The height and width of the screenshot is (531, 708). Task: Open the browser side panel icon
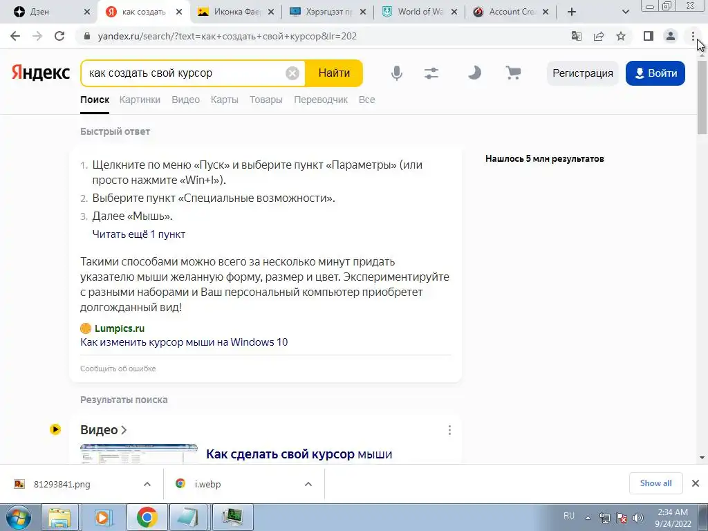pos(649,36)
